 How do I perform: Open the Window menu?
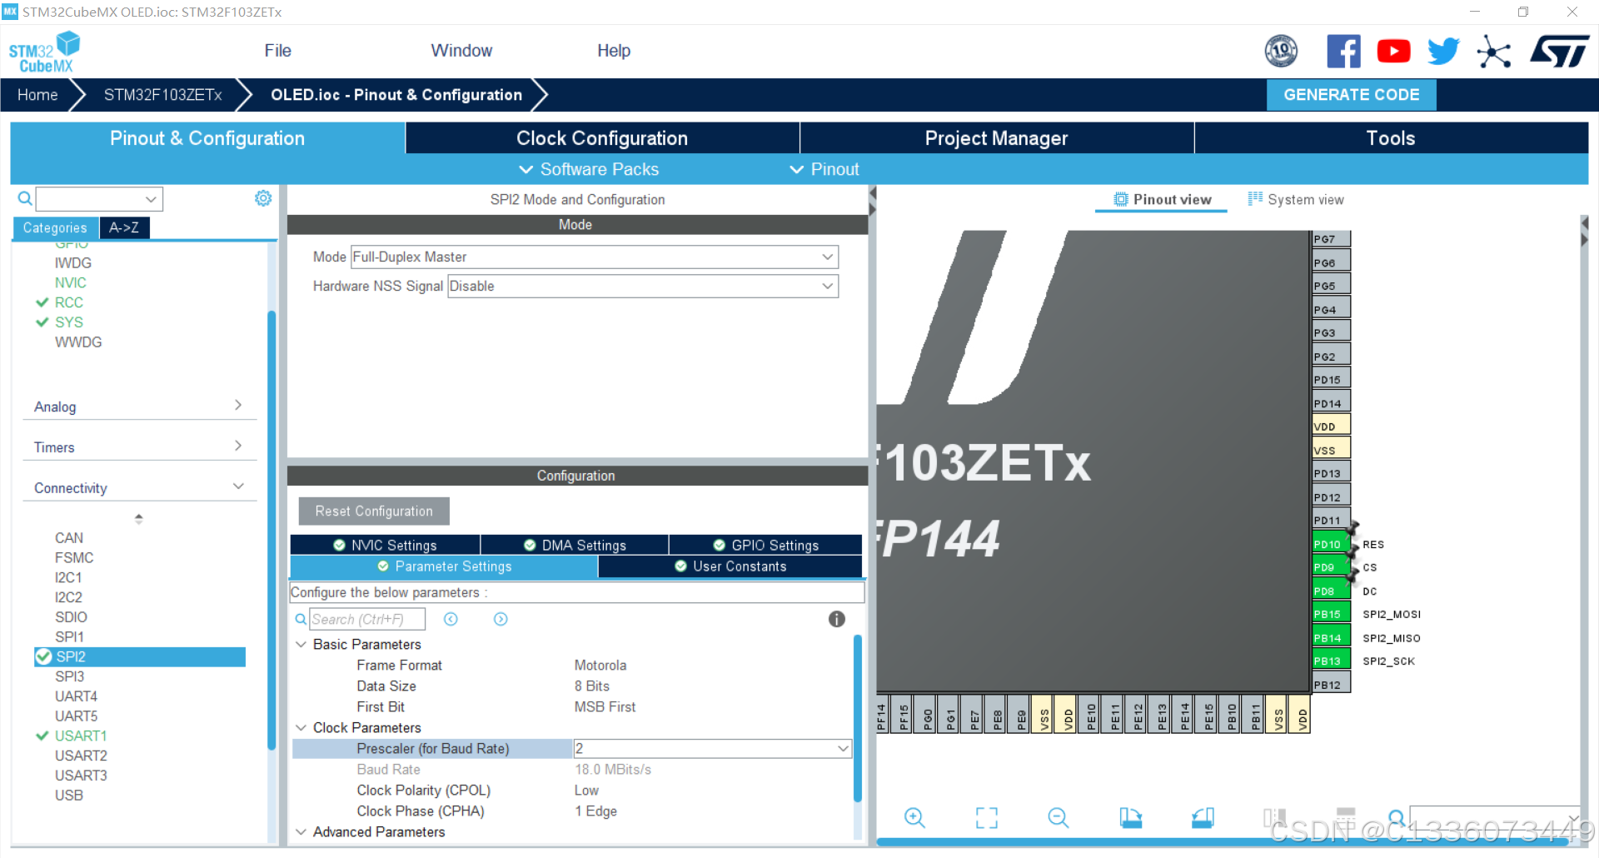461,51
